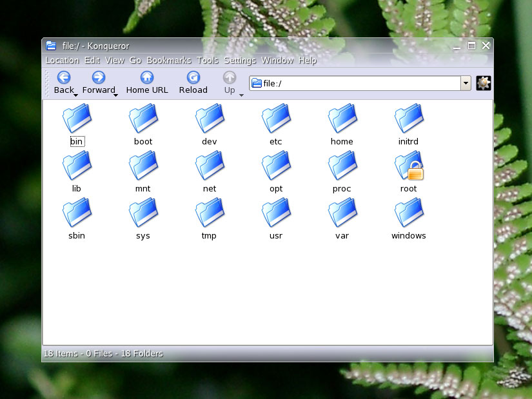This screenshot has width=532, height=399.
Task: Open the Help menu
Action: click(308, 61)
